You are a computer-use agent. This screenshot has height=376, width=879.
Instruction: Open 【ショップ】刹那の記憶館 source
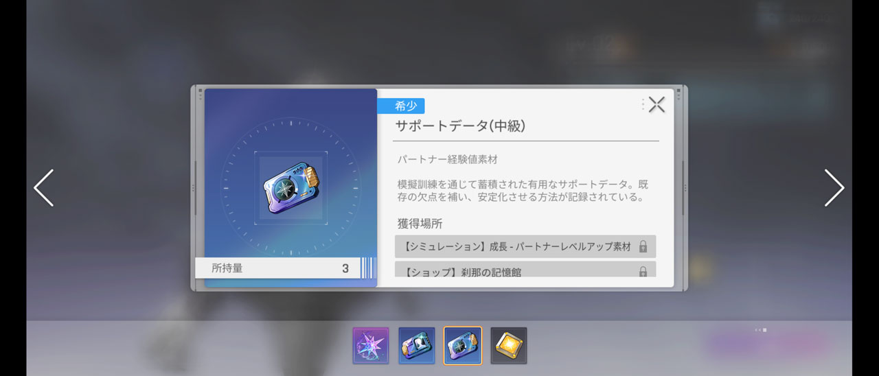[x=525, y=270]
